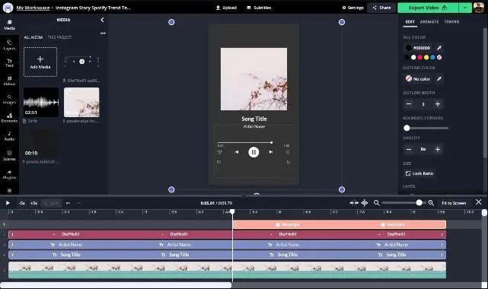Select the Text tool in sidebar
Image resolution: width=488 pixels, height=289 pixels.
tap(9, 63)
